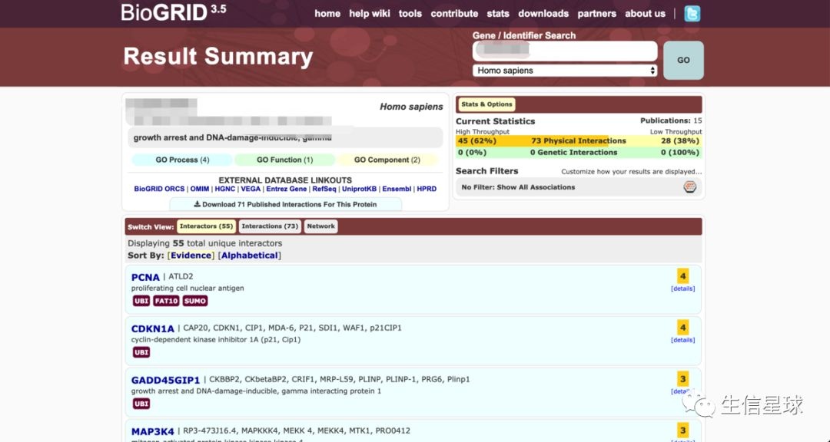Open the details link for CDKN1A
830x442 pixels.
coord(683,340)
